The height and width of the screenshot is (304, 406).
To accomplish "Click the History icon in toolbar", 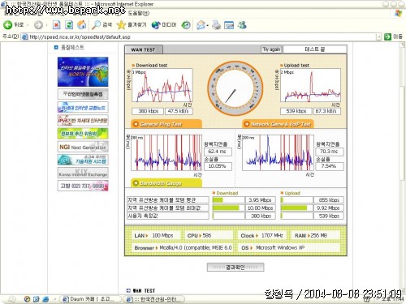I will click(186, 25).
